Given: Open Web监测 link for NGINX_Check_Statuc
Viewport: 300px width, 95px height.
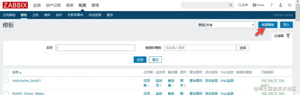Looking at the screenshot, I should [x=227, y=93].
